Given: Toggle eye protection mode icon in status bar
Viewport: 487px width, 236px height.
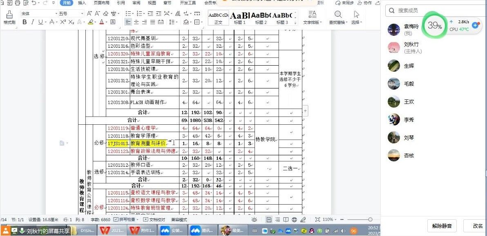Looking at the screenshot, I should [x=254, y=220].
